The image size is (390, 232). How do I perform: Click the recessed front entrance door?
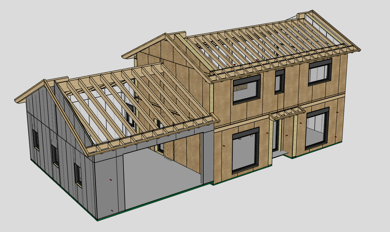[x=276, y=136]
